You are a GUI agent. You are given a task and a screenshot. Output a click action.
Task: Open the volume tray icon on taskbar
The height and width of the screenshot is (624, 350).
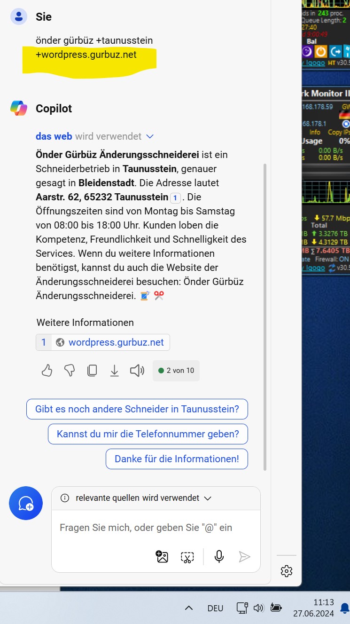pyautogui.click(x=258, y=608)
